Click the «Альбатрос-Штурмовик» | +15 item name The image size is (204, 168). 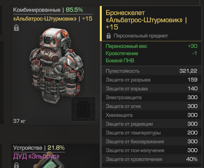(x=53, y=19)
